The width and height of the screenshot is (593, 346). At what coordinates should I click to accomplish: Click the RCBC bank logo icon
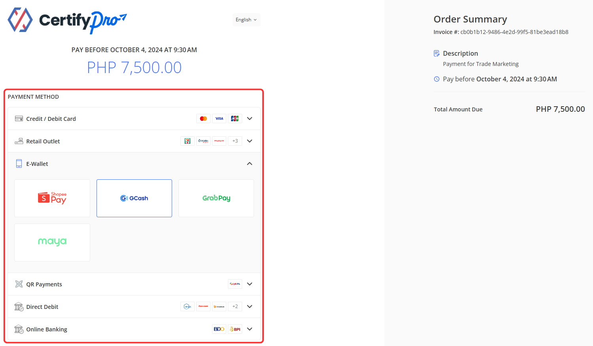tap(188, 307)
